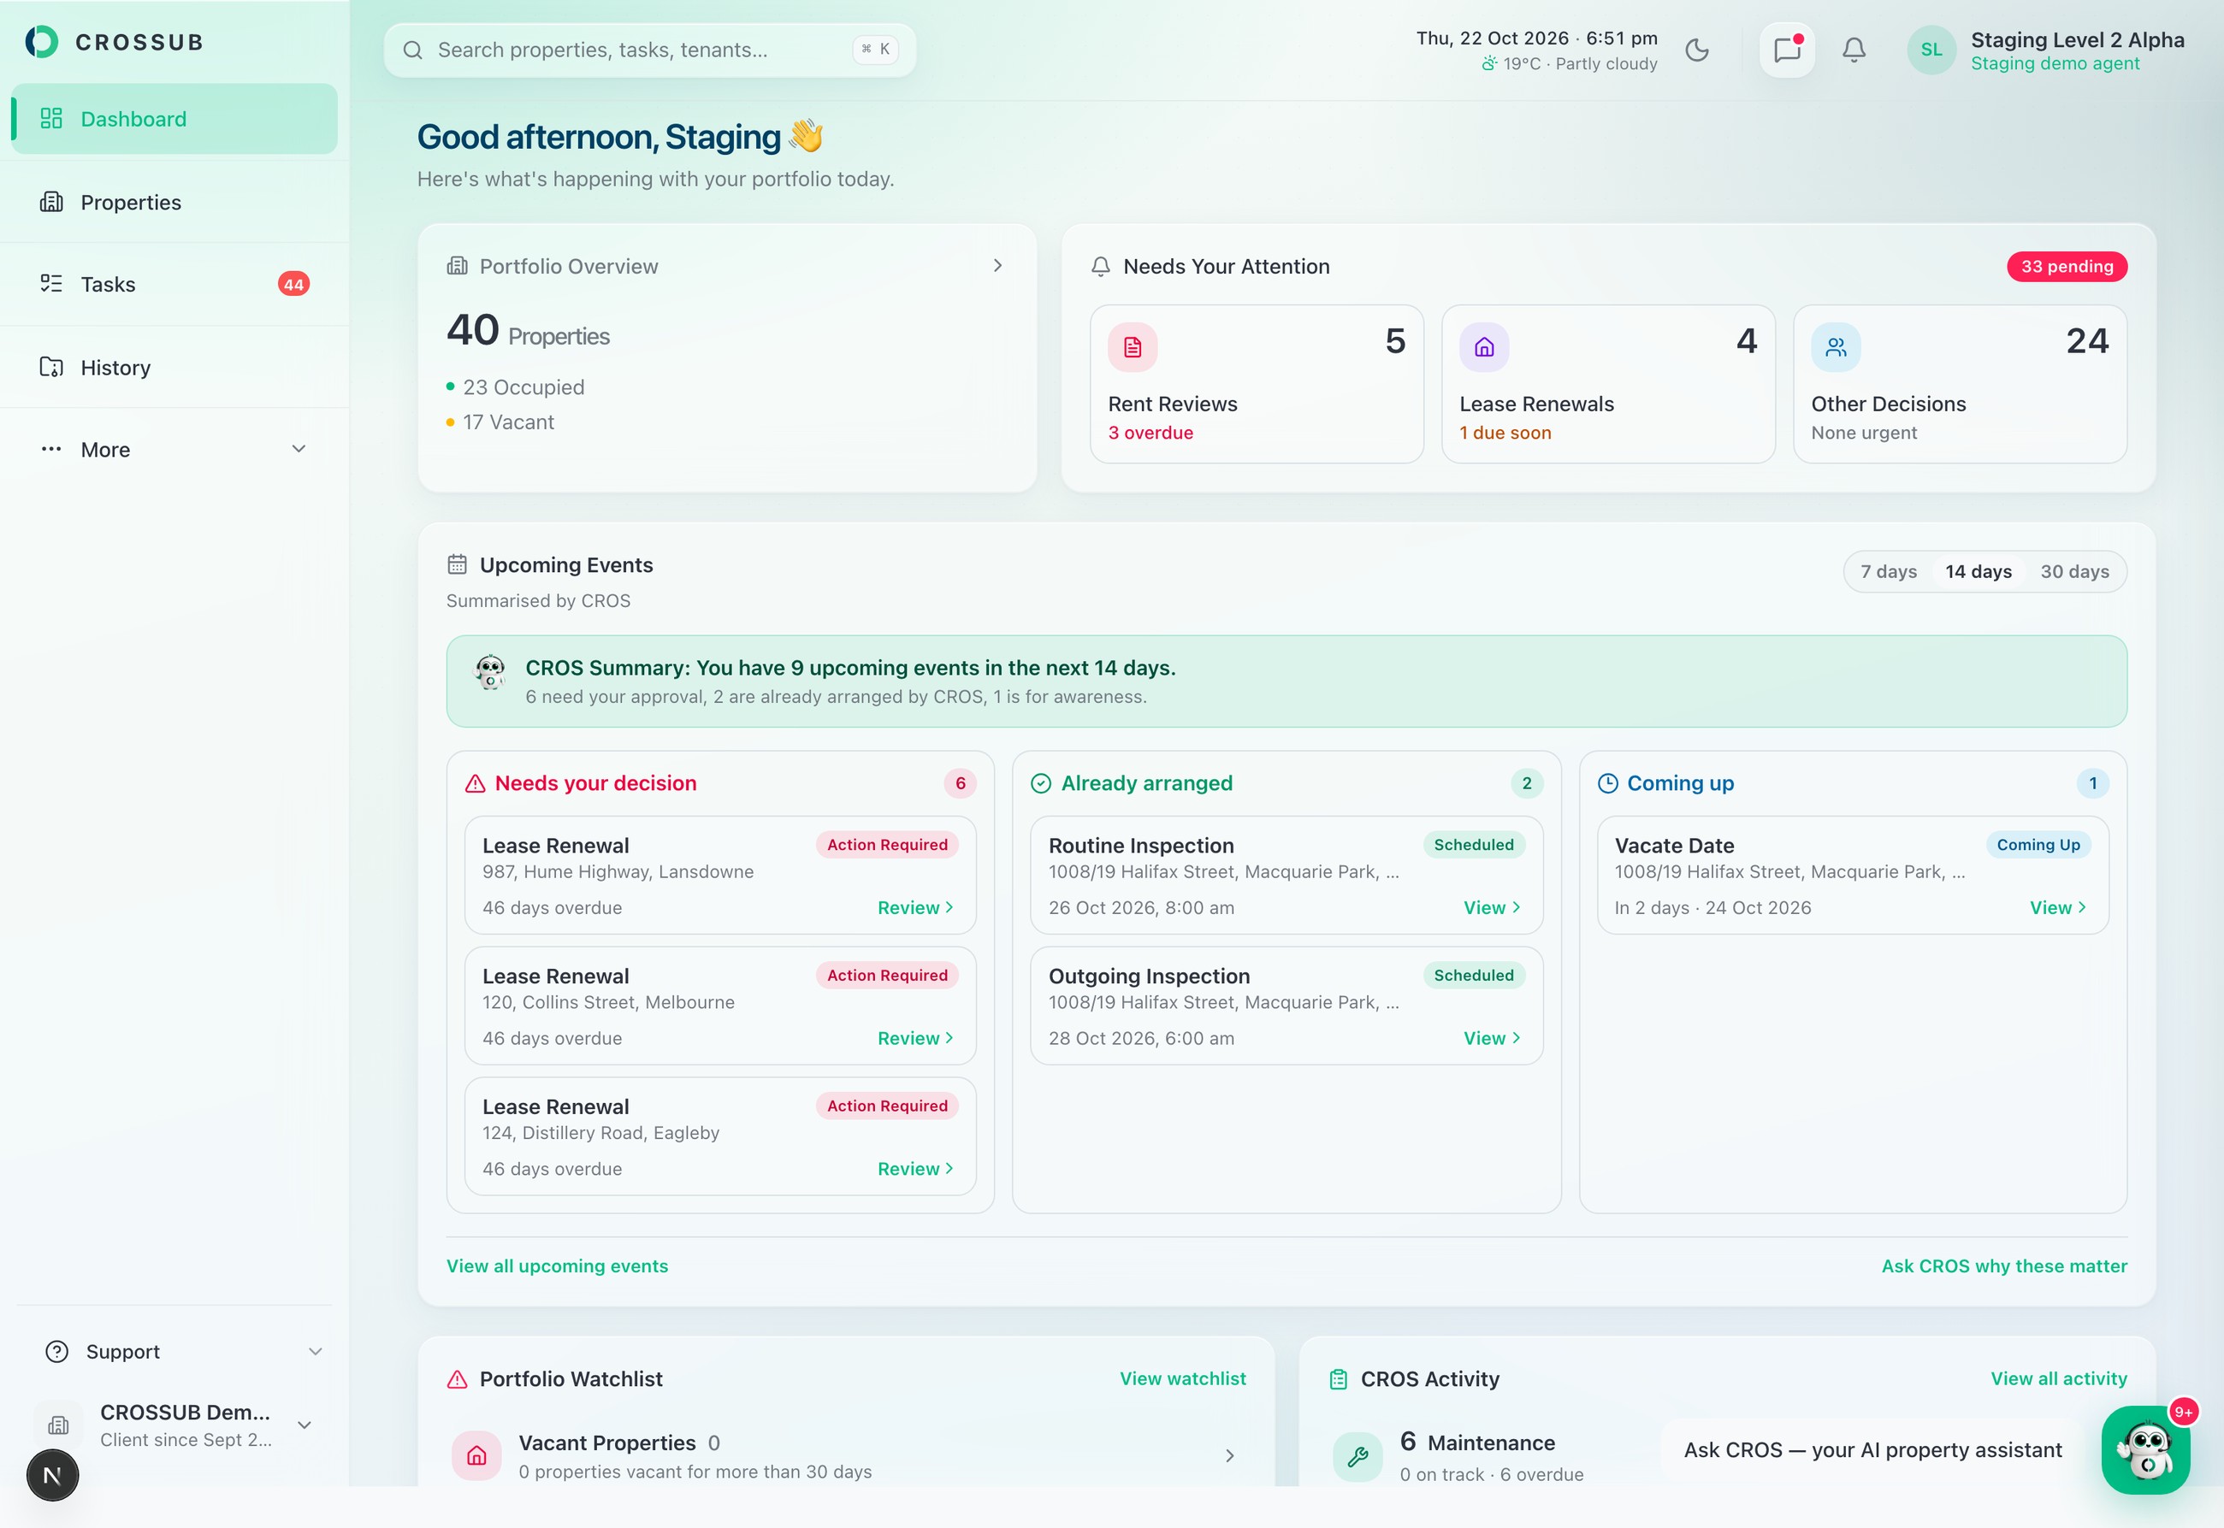Click the Next.js N dev badge

tap(53, 1475)
